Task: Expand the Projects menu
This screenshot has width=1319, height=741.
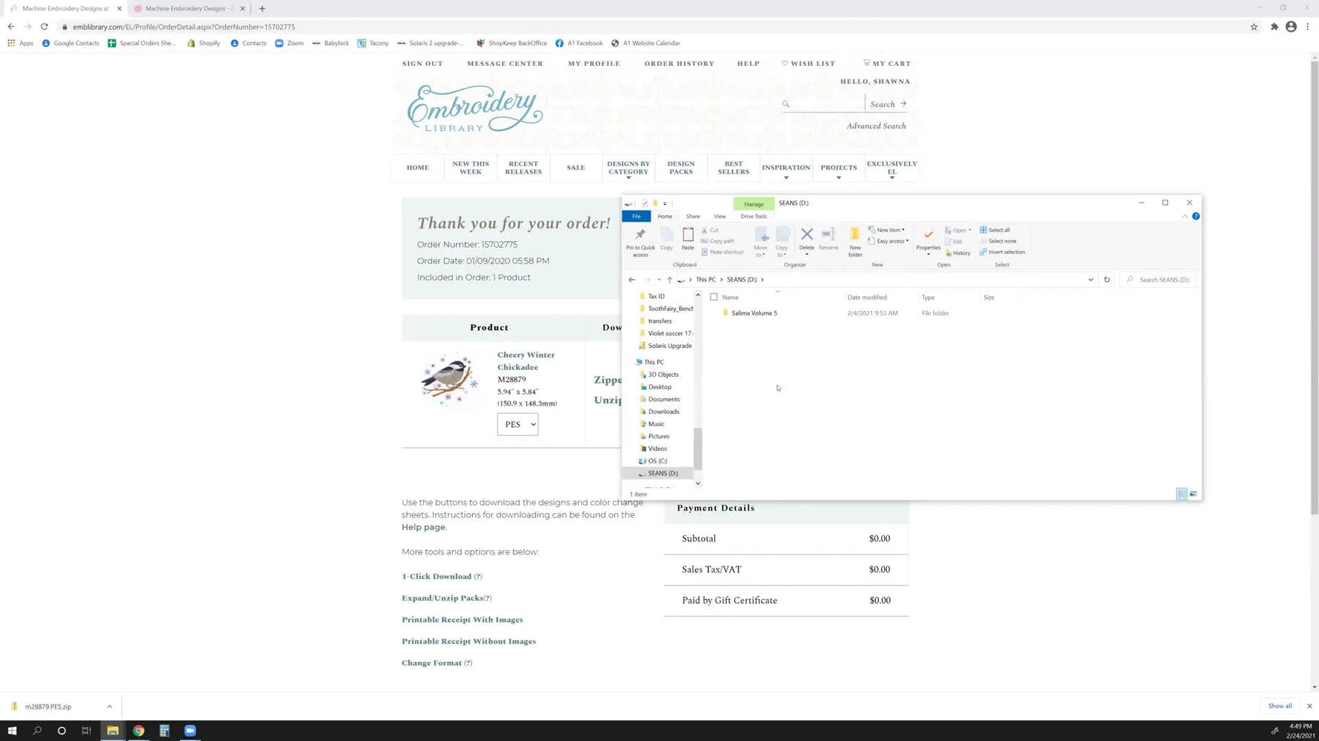Action: coord(838,170)
